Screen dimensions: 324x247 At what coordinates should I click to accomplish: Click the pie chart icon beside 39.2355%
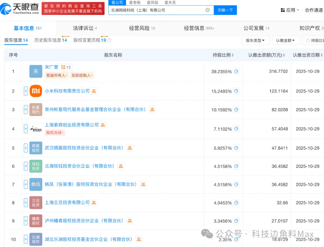pos(236,71)
